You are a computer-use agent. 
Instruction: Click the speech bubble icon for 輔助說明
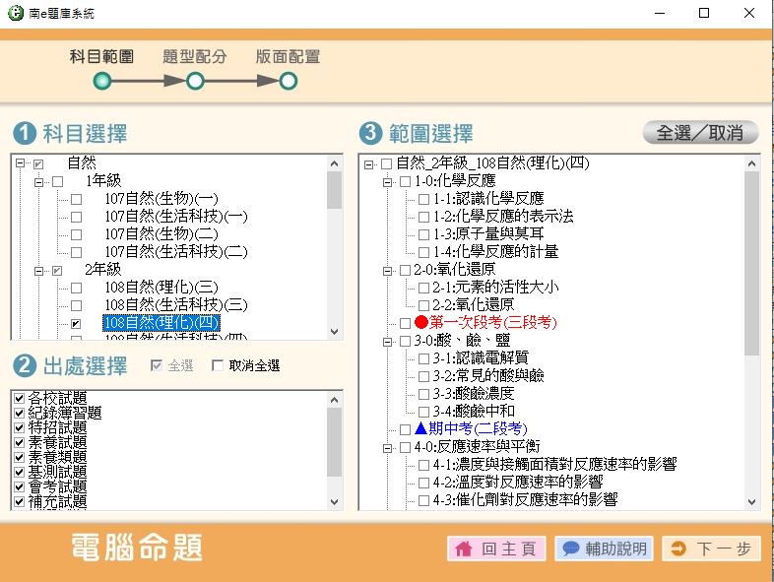(569, 550)
